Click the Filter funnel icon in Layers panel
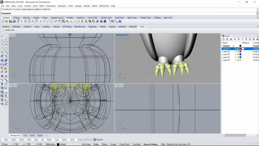Image resolution: width=259 pixels, height=146 pixels. [x=246, y=39]
